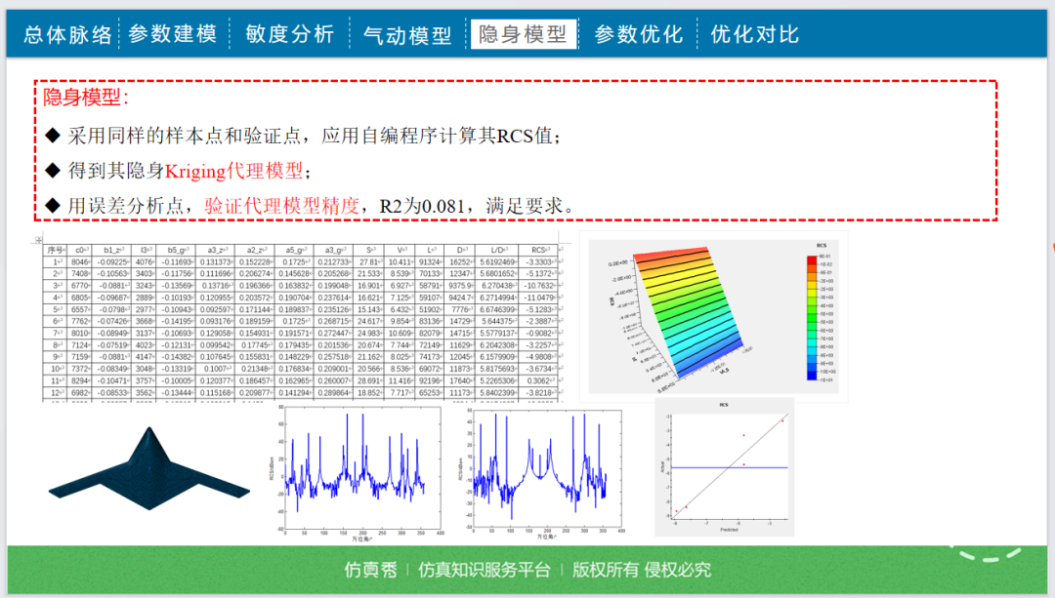This screenshot has height=598, width=1055.
Task: Open the 参数优化 tab
Action: click(639, 33)
